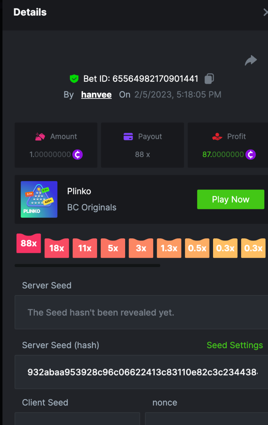
Task: Select the 1.3x multiplier tile
Action: click(x=169, y=248)
